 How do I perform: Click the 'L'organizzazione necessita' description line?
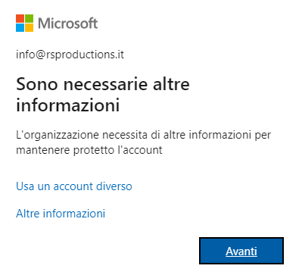tap(143, 135)
